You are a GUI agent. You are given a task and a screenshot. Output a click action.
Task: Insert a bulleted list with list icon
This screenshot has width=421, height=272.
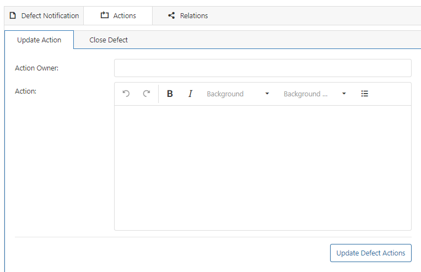[x=364, y=94]
